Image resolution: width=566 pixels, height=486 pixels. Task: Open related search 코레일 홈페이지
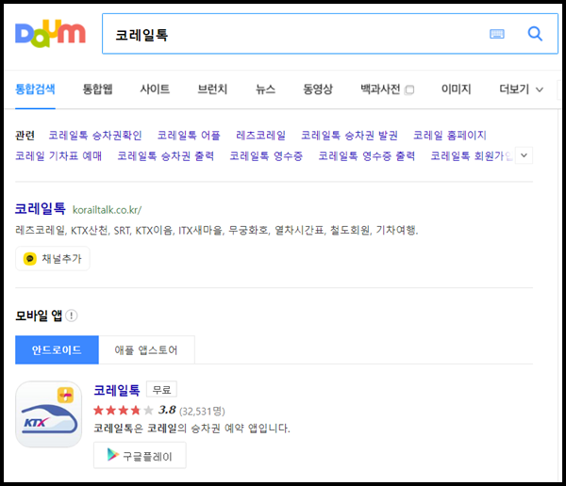(450, 136)
